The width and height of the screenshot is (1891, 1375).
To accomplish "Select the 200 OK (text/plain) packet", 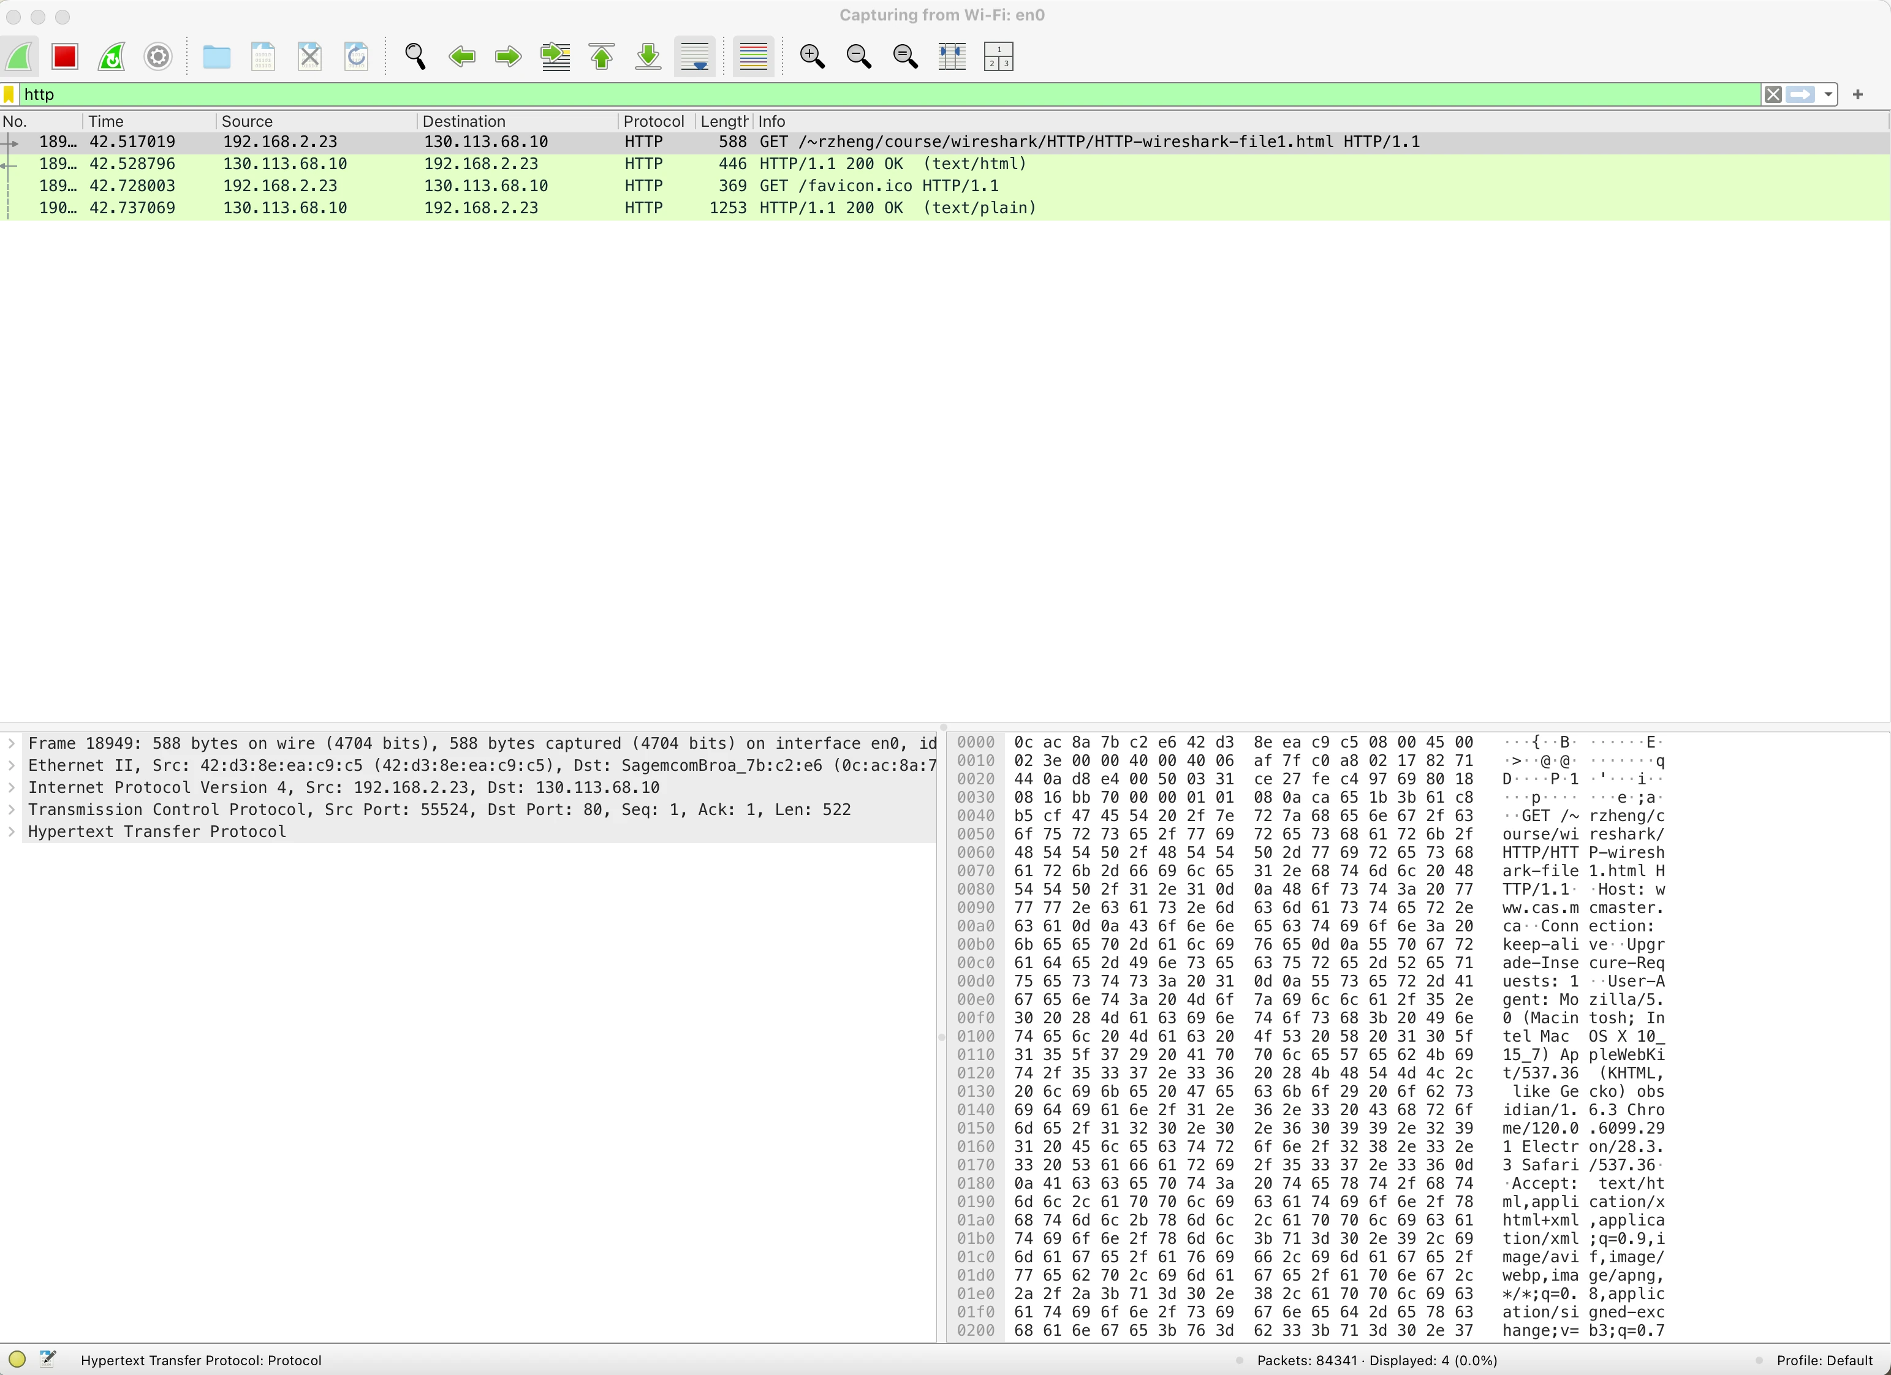I will pos(945,208).
